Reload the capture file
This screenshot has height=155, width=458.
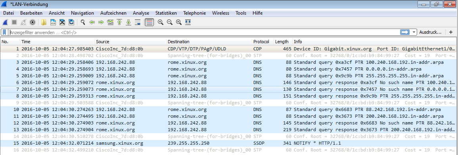click(x=71, y=22)
